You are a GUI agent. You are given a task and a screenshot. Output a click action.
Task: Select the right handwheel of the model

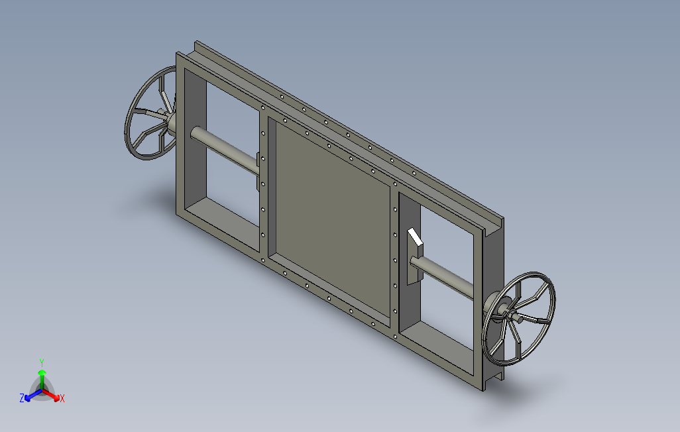[x=519, y=319]
